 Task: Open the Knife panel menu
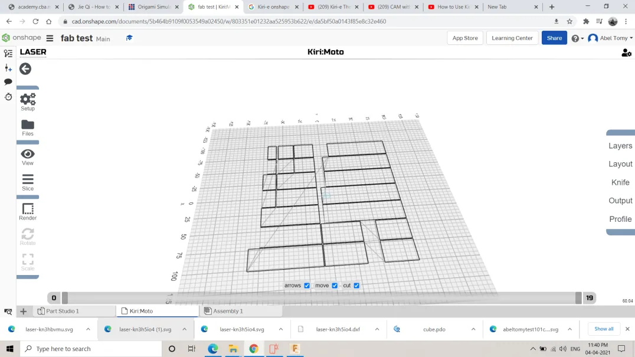pos(620,182)
